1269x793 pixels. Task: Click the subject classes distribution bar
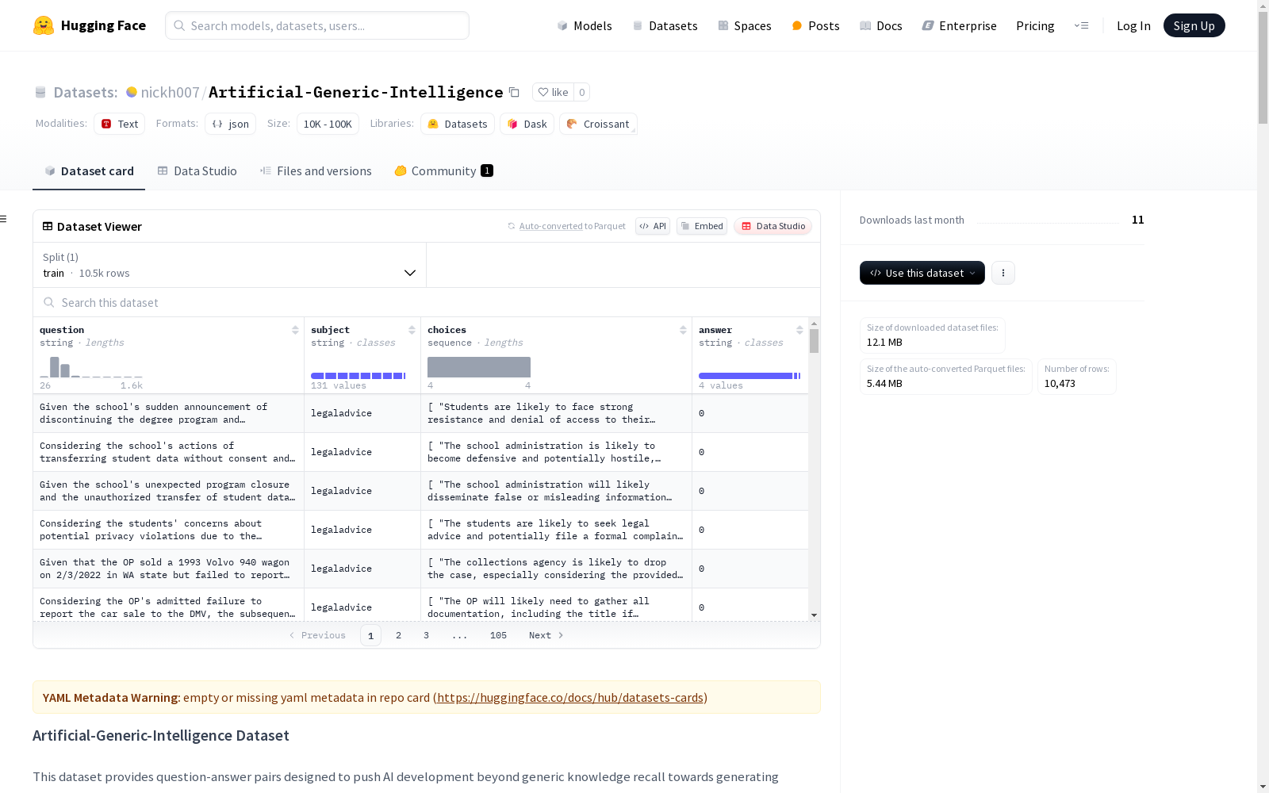tap(358, 376)
